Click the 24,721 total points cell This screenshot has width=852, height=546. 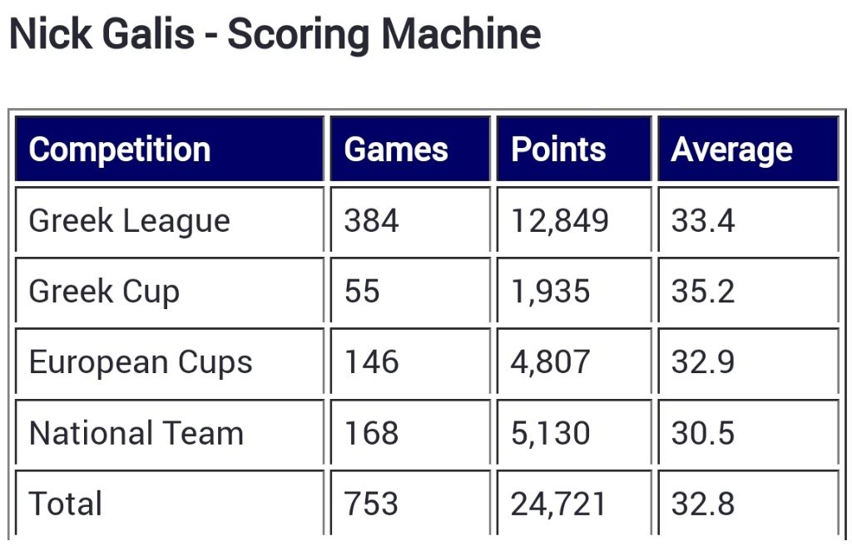pos(559,504)
